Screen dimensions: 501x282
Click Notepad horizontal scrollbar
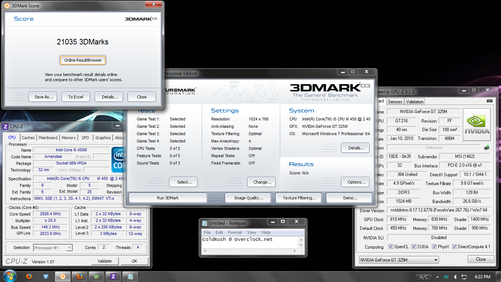[x=251, y=251]
